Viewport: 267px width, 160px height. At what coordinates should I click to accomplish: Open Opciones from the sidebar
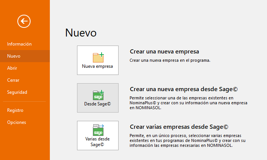[17, 122]
